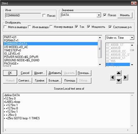
Task: Select IO_4000UB_ST in the model list
Action: tap(118, 58)
